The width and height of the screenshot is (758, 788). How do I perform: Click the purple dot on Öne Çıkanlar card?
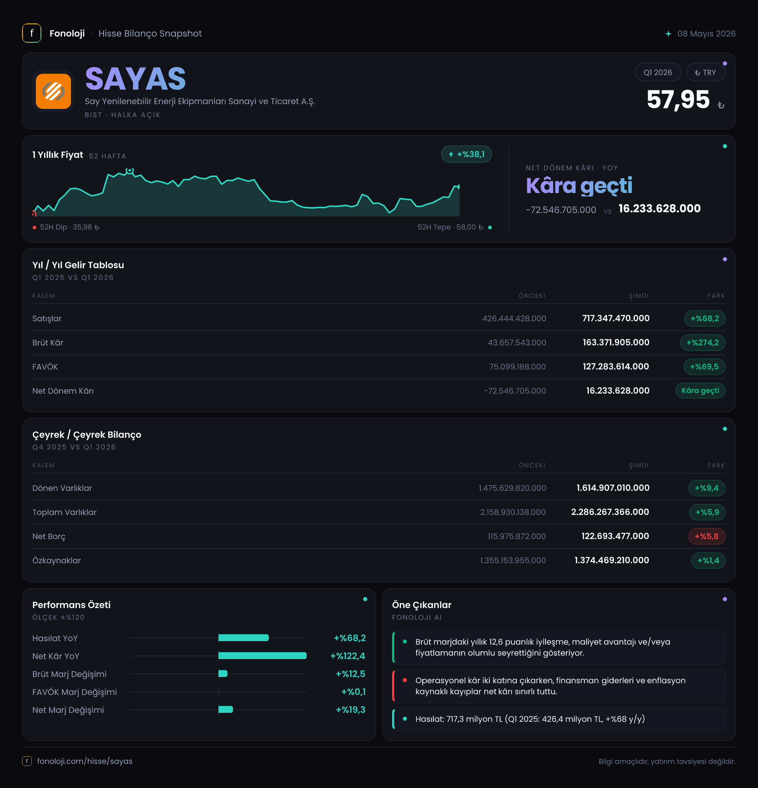(x=725, y=599)
